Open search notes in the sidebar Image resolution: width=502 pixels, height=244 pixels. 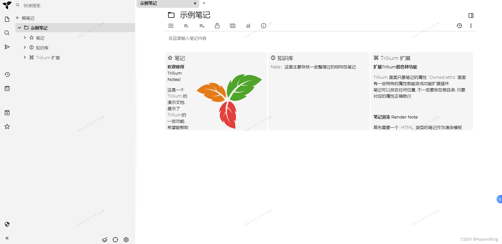(7, 33)
